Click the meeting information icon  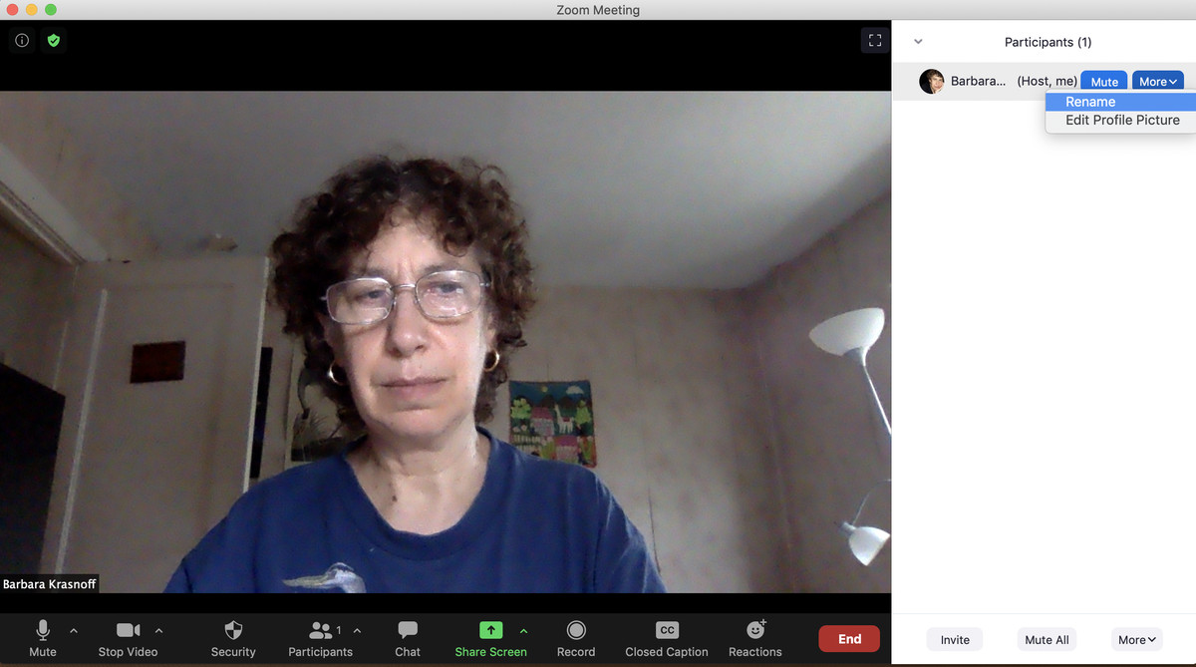pos(22,41)
